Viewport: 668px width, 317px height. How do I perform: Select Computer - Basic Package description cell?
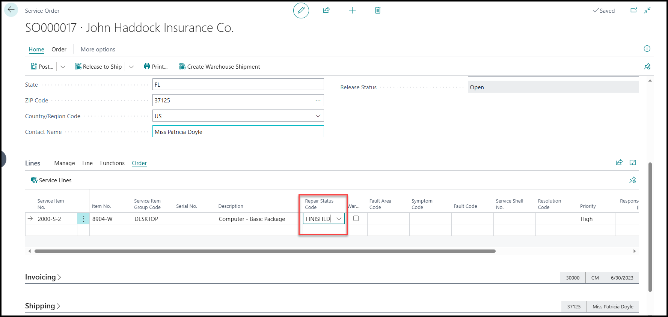tap(259, 219)
